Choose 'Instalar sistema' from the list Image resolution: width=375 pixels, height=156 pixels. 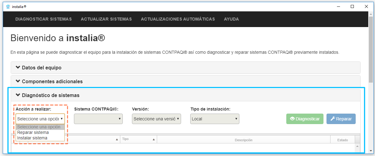point(40,138)
